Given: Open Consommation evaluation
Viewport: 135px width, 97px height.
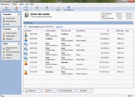Looking at the screenshot, I should 11,36.
